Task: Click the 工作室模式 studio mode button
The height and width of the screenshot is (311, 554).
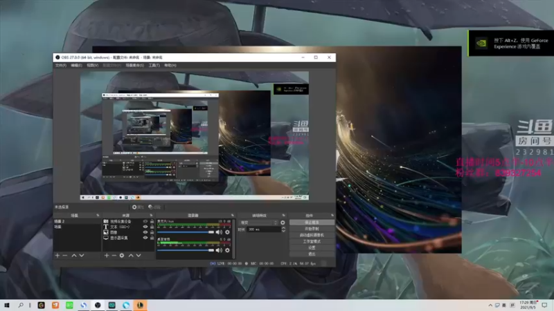Action: 312,241
